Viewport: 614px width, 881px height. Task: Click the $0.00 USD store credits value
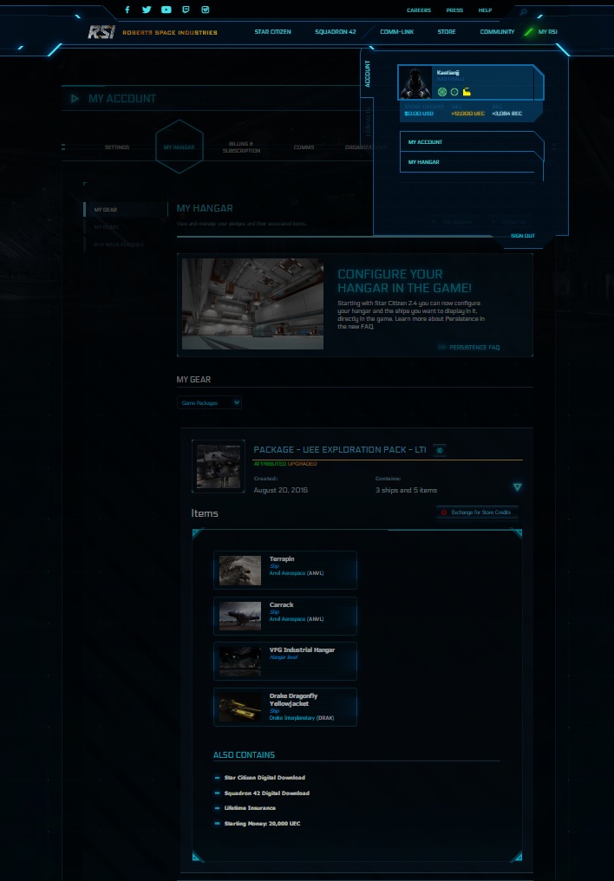pyautogui.click(x=419, y=114)
